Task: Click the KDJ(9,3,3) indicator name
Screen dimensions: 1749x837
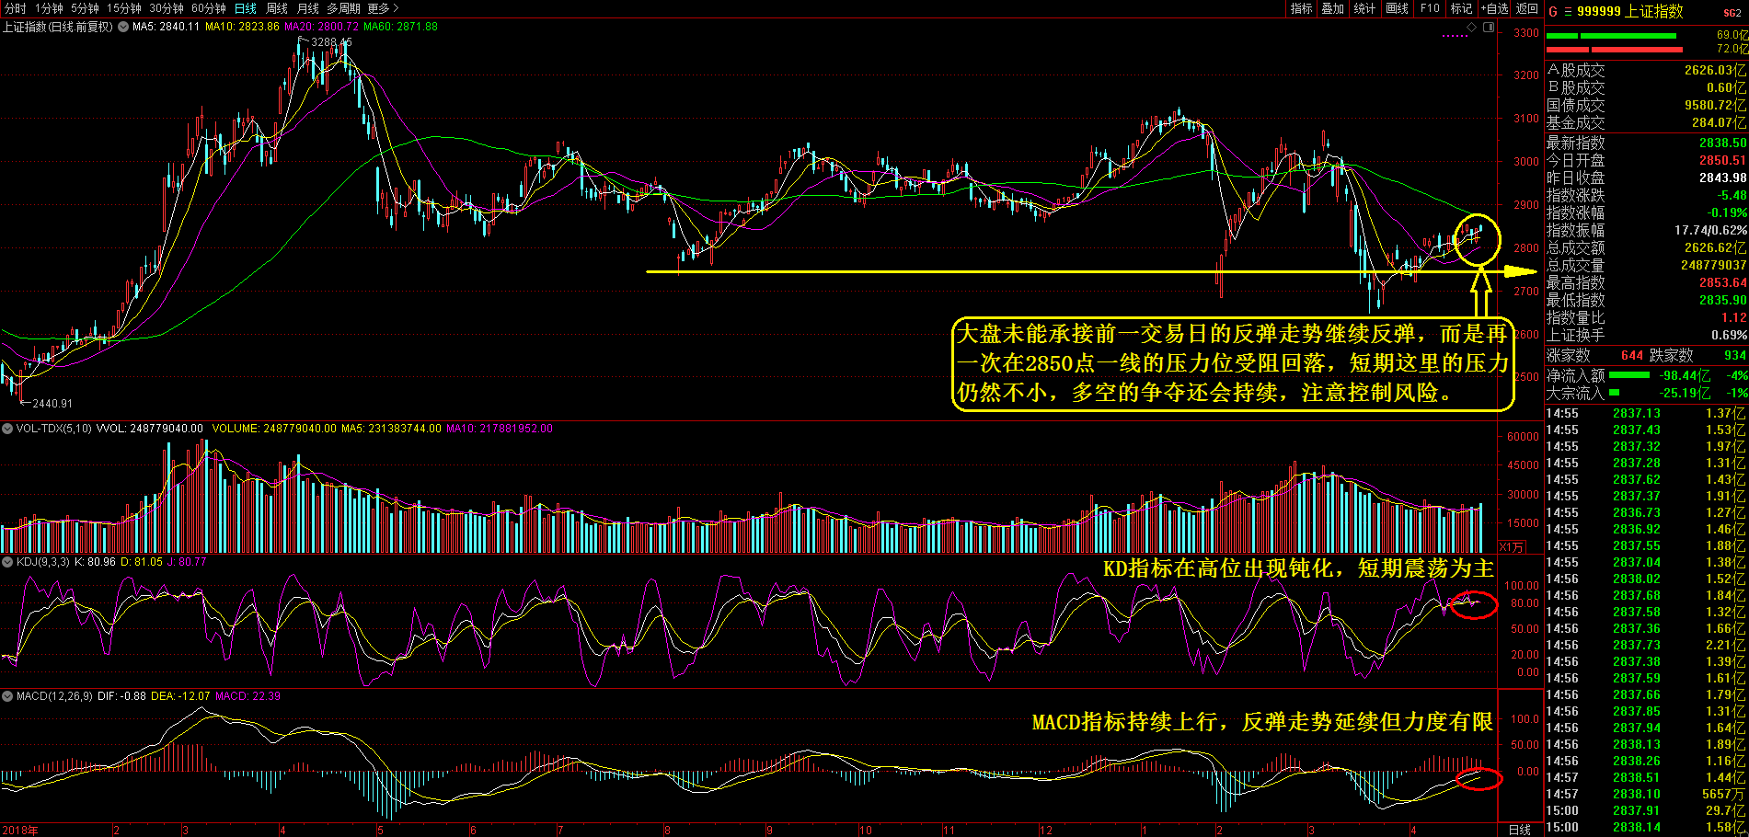Action: pyautogui.click(x=42, y=562)
